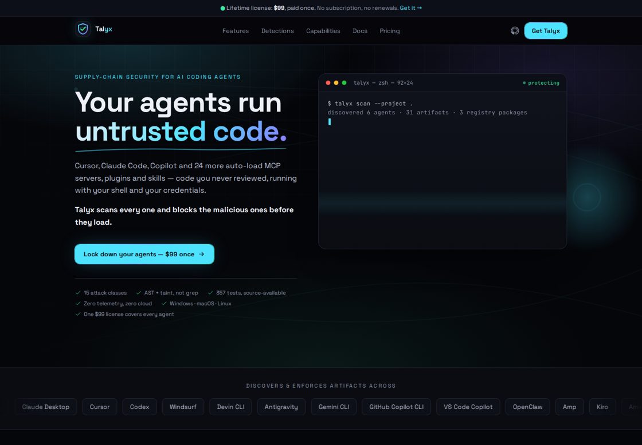Click the 'untrusted code.' headline text
This screenshot has height=445, width=642.
pos(181,132)
